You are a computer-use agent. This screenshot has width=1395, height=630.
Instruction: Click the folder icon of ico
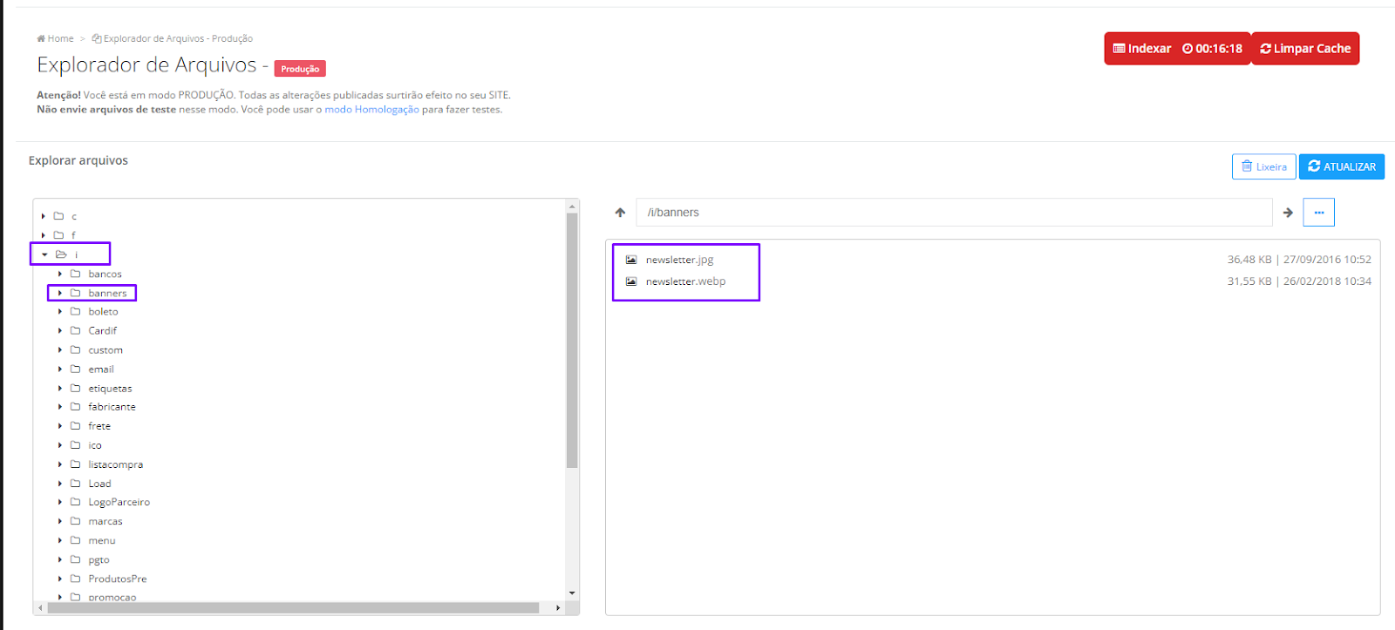(x=75, y=445)
